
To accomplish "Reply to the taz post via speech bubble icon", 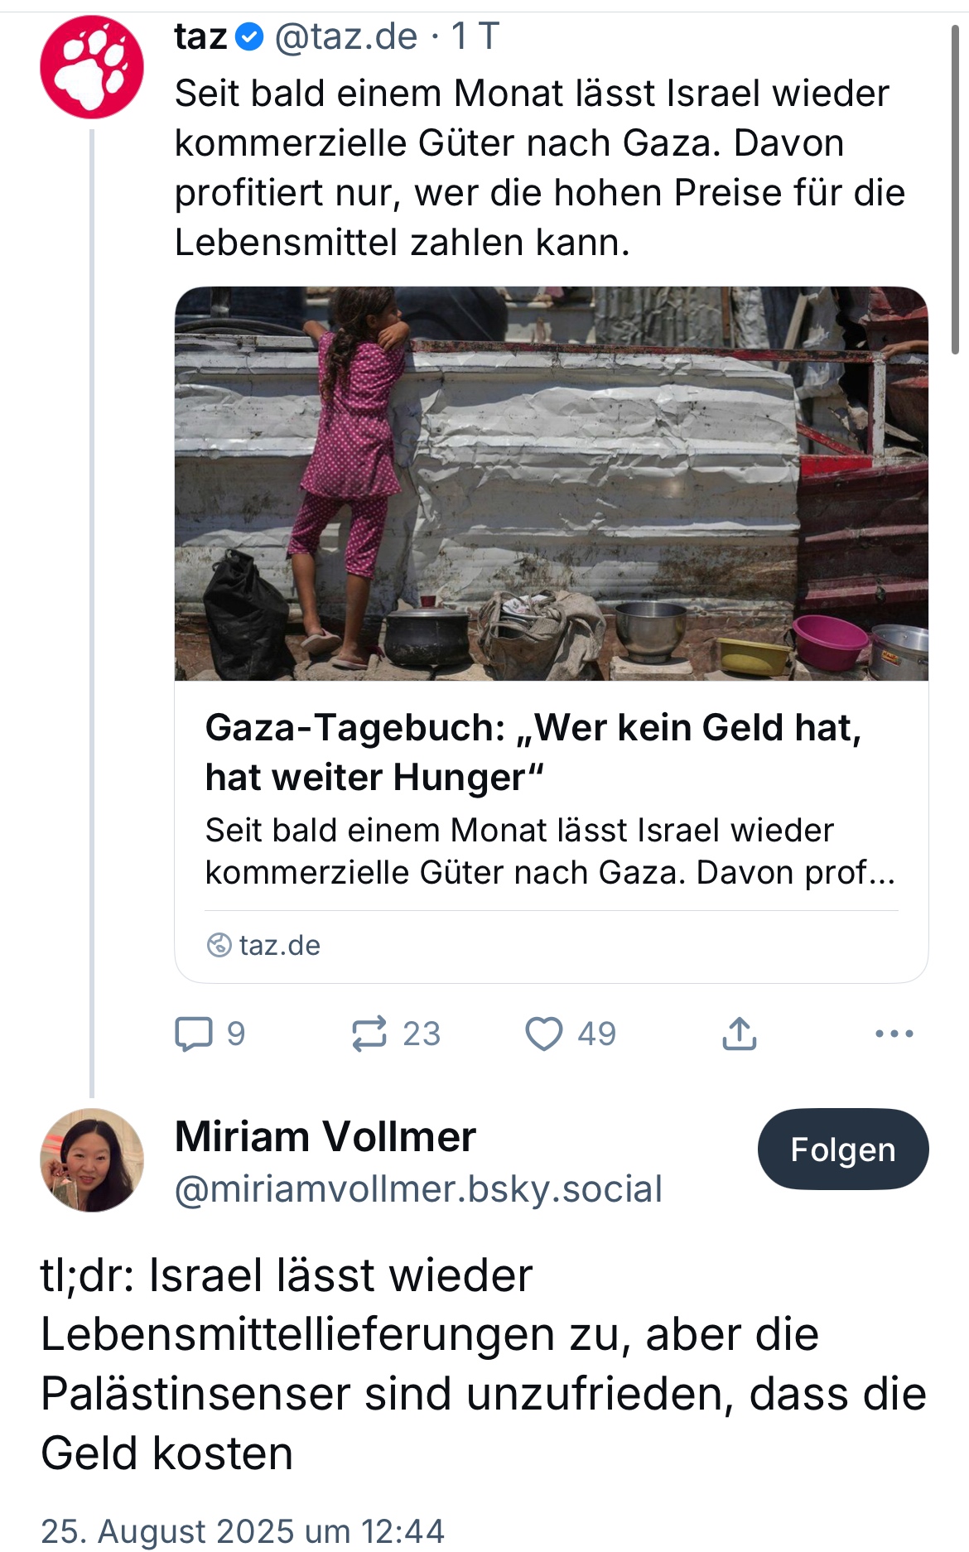I will [194, 1034].
